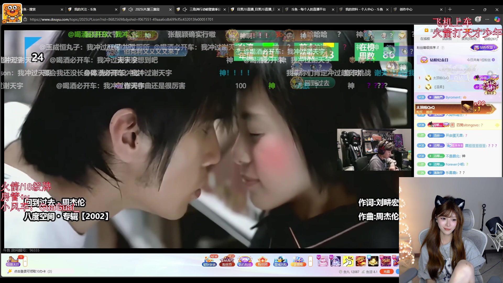Open the 星际穿越 activity icon
Image resolution: width=503 pixels, height=283 pixels.
pos(209,261)
